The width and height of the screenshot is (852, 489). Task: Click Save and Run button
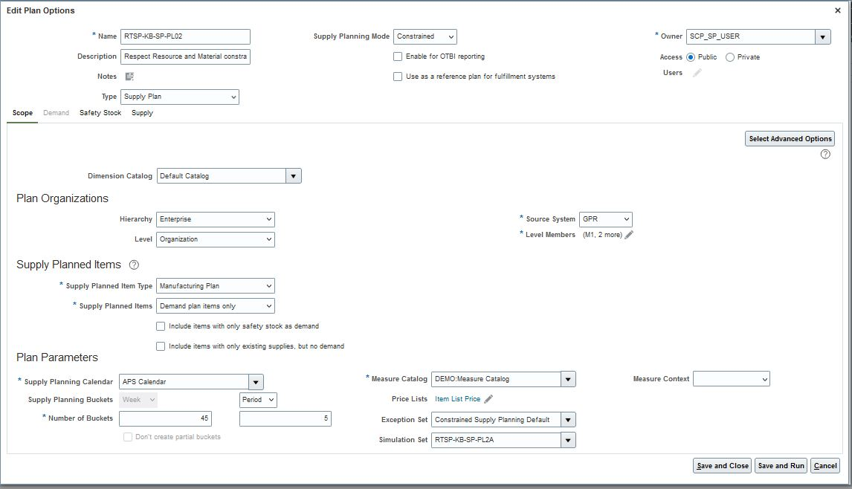tap(781, 466)
